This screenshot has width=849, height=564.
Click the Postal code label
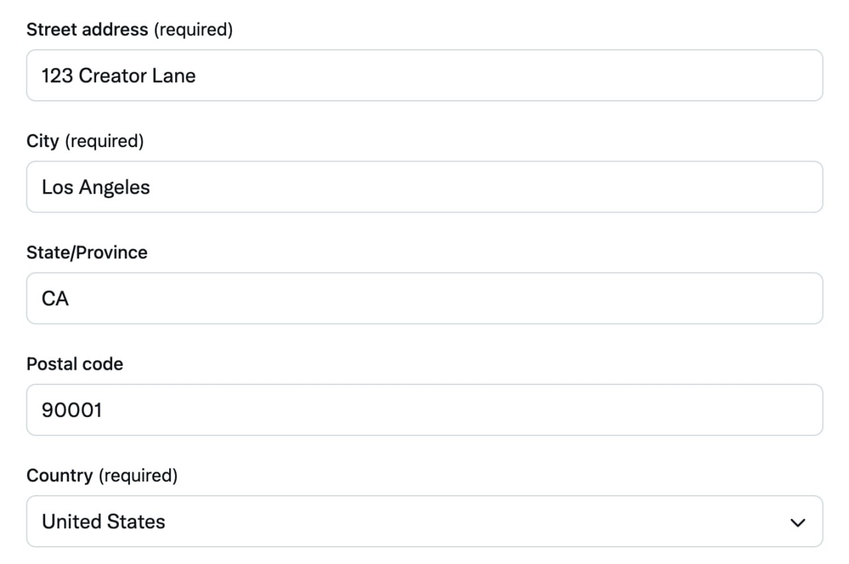click(74, 363)
